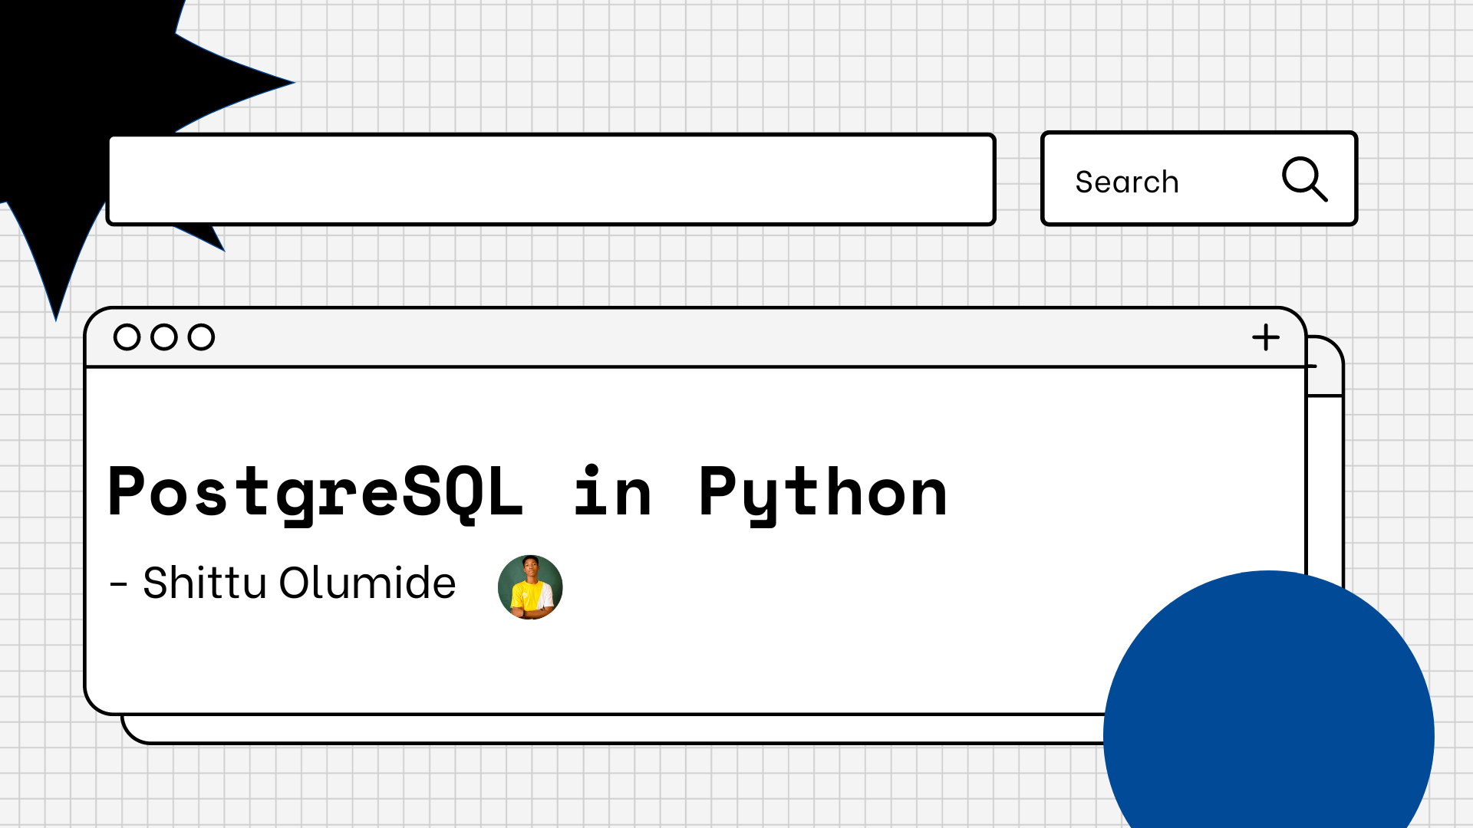The height and width of the screenshot is (828, 1473).
Task: Click the border of the search box
Action: tap(1198, 135)
